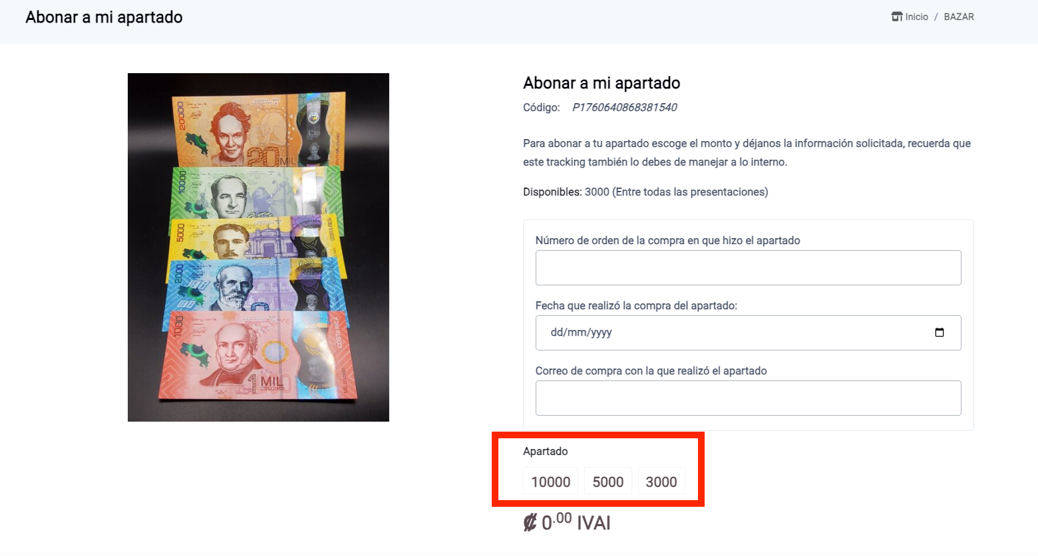Click the store icon beside Inicio
The image size is (1038, 556).
click(897, 17)
